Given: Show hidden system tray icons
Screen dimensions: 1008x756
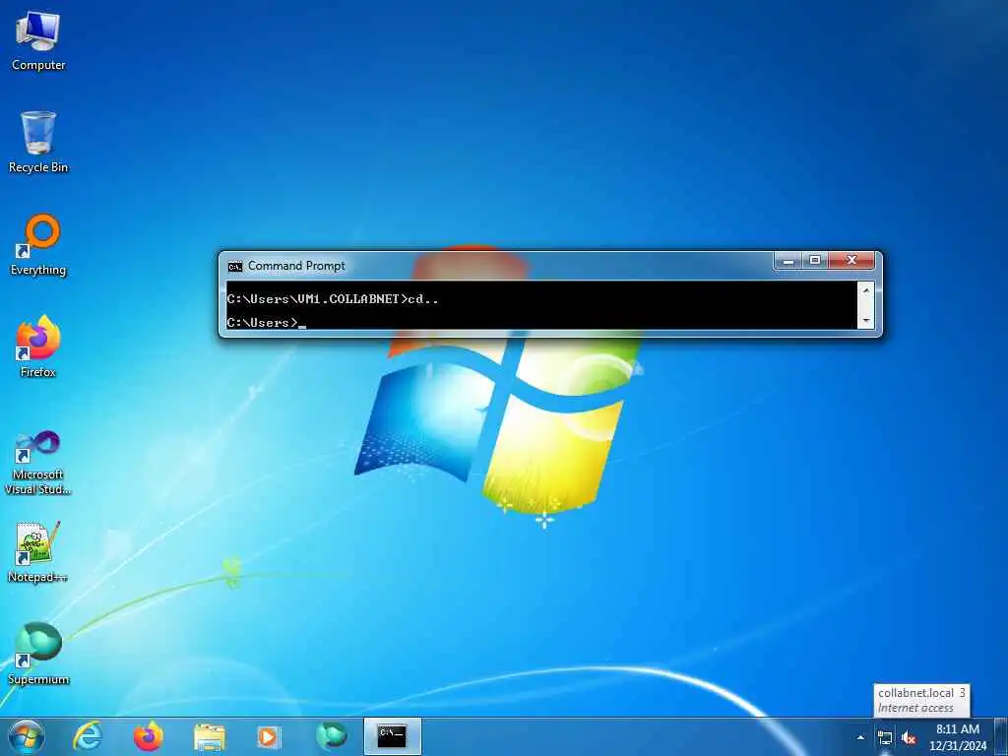Looking at the screenshot, I should [x=860, y=737].
